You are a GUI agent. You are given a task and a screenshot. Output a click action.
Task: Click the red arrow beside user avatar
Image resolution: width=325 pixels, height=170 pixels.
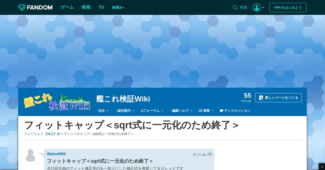[263, 8]
